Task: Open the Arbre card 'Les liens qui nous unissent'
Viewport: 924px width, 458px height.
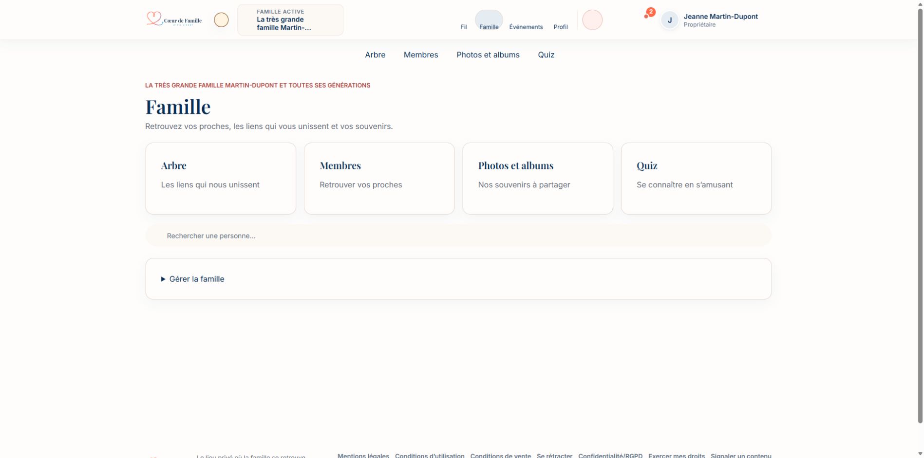Action: click(221, 178)
